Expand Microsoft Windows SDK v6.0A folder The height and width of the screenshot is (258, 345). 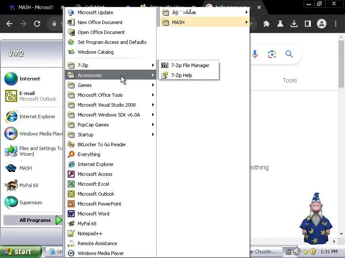(110, 114)
